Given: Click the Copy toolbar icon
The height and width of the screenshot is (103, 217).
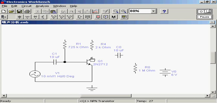Looking at the screenshot, I should coord(45,11).
